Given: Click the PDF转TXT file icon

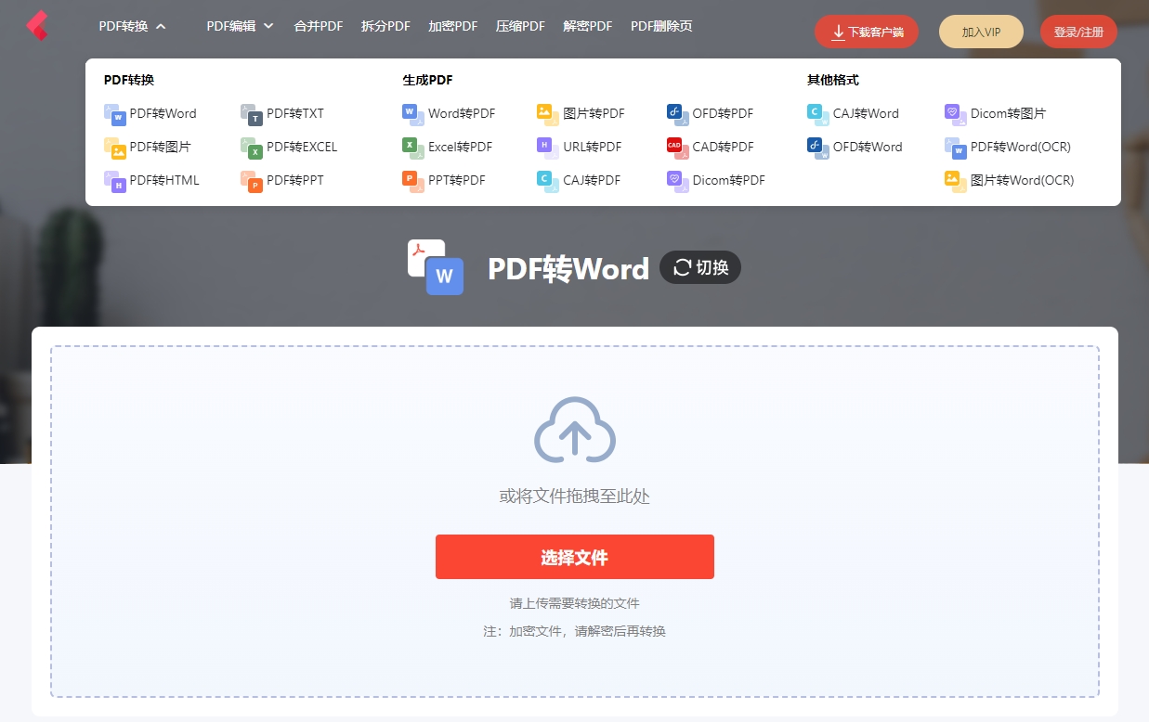Looking at the screenshot, I should tap(251, 114).
